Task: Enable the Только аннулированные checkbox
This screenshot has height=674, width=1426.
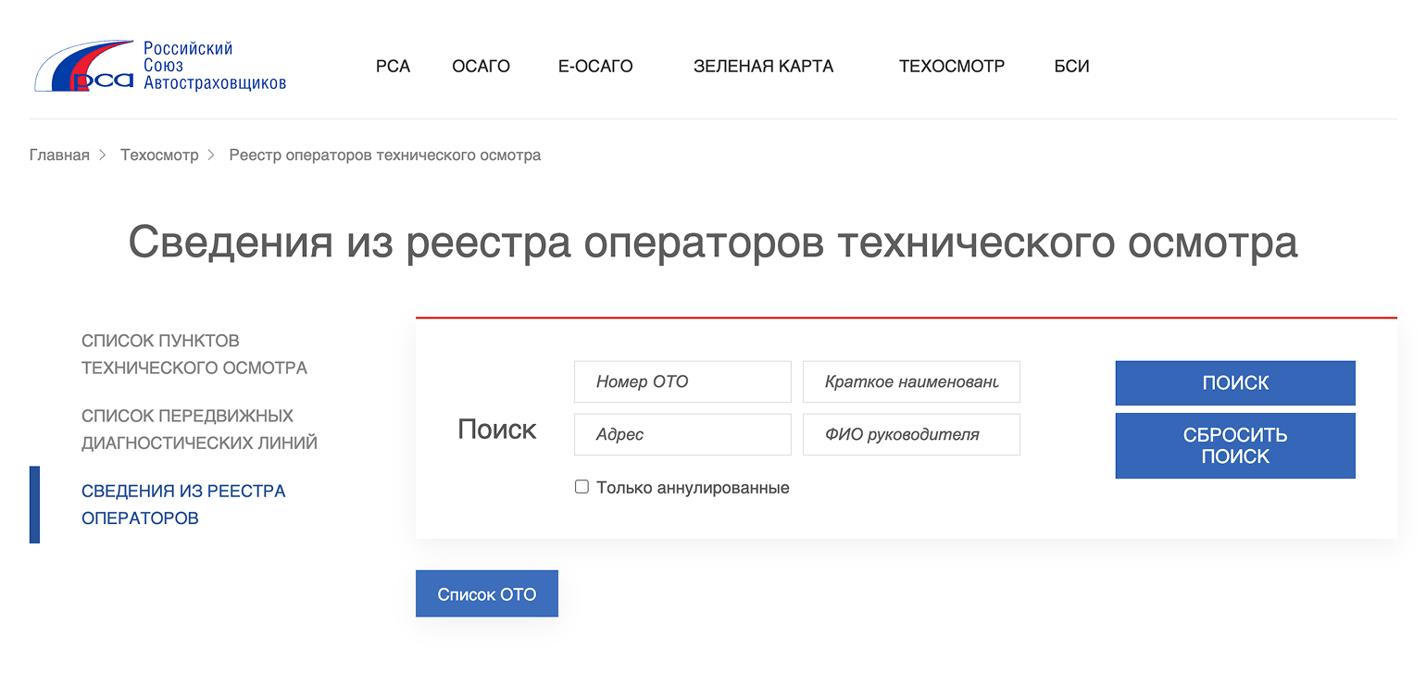Action: [582, 486]
